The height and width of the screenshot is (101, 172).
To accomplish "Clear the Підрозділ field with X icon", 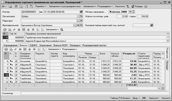I will pos(81,21).
